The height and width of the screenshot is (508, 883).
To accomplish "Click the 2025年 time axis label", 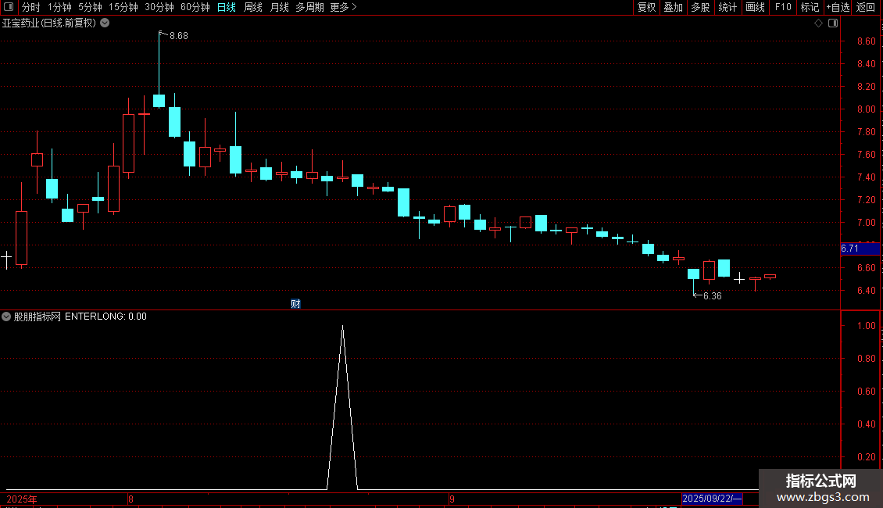I will click(22, 499).
